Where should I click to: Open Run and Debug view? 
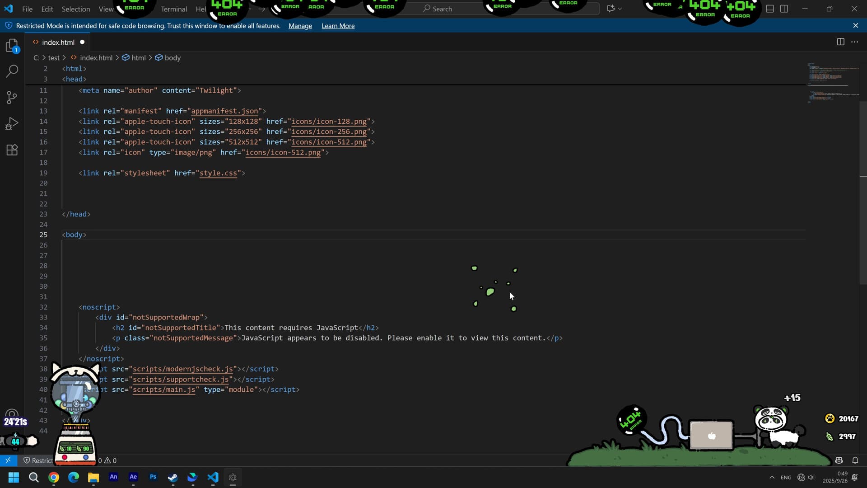(11, 123)
